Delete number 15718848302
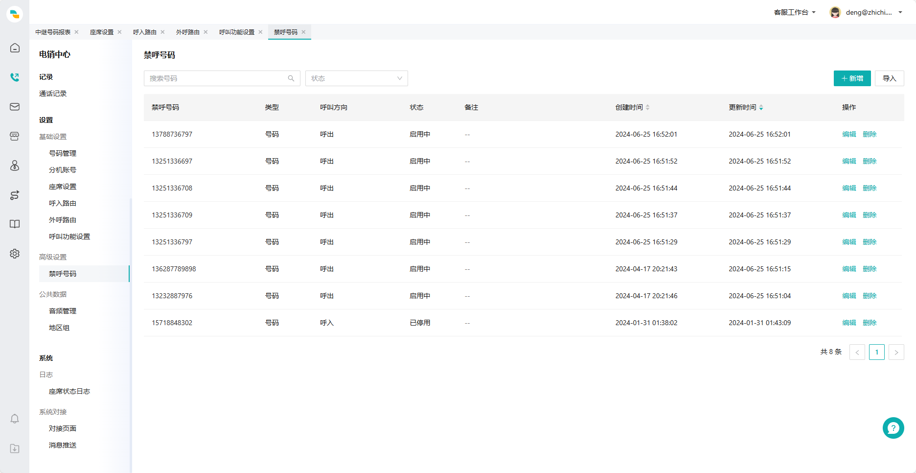The height and width of the screenshot is (473, 916). (x=870, y=323)
